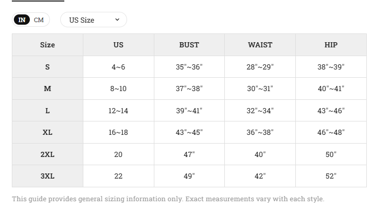Click the 36"~38" waist cell

pos(260,132)
